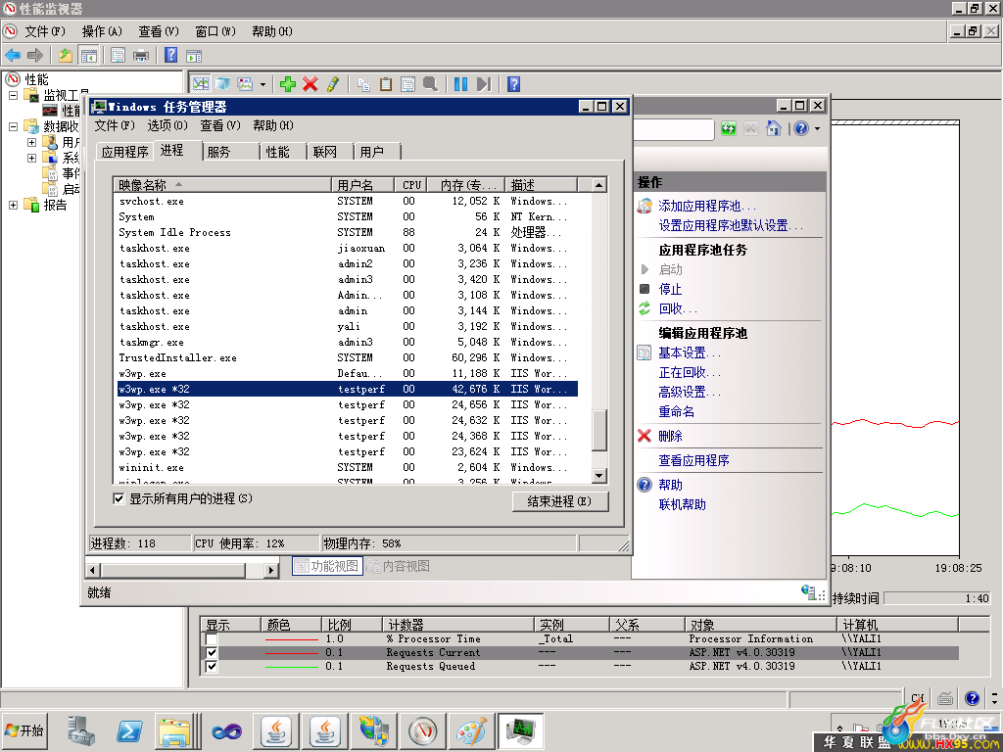Click the End Process button

tap(559, 501)
